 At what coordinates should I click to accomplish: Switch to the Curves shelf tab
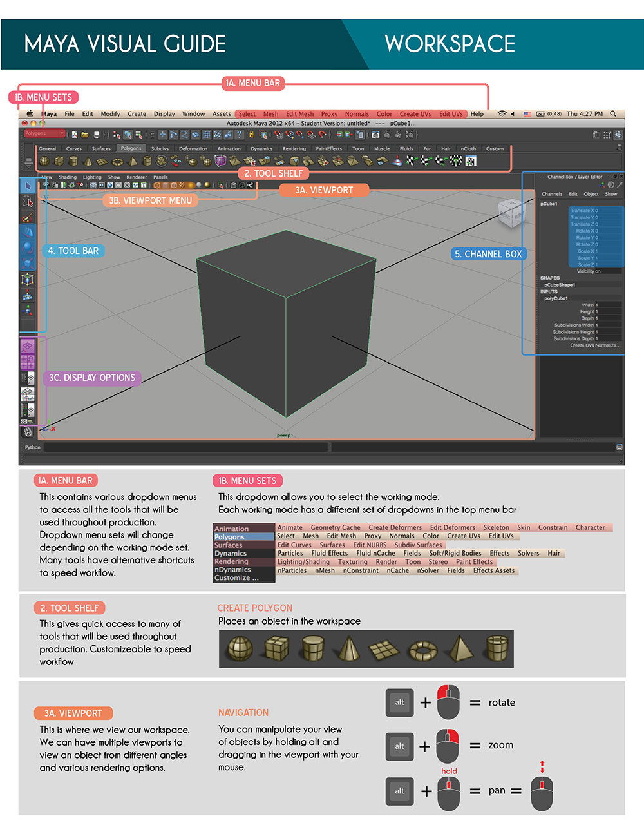[74, 149]
